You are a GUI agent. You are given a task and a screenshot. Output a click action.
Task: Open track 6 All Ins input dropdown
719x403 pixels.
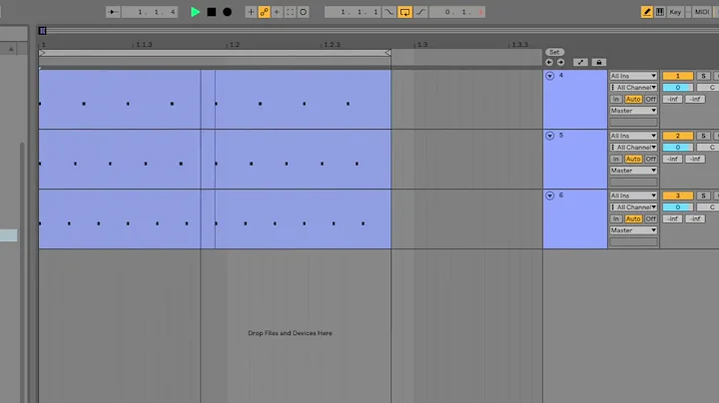pyautogui.click(x=633, y=196)
